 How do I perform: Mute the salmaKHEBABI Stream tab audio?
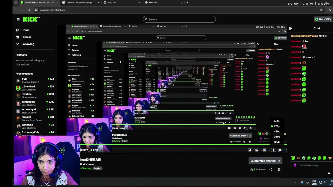(53, 3)
